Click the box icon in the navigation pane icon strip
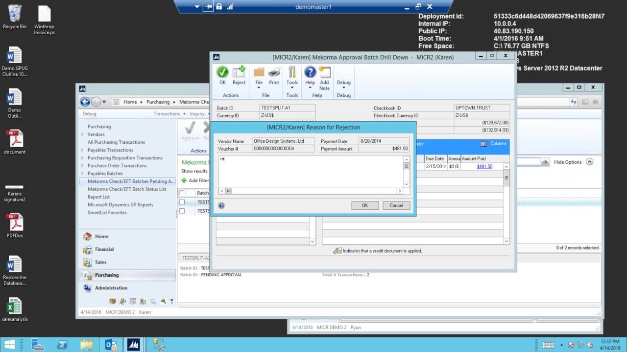Viewport: 627px width, 352px height. [x=113, y=301]
